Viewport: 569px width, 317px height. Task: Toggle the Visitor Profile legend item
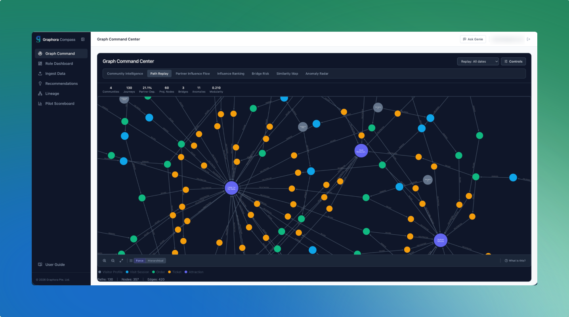coord(110,272)
